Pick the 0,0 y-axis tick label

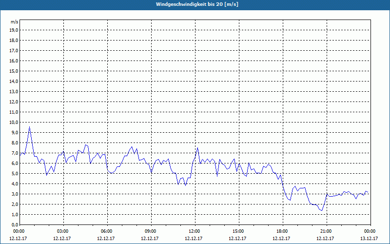click(15, 225)
